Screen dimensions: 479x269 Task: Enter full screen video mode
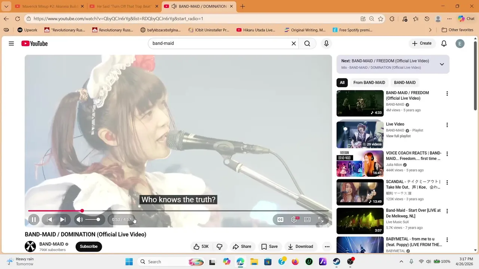point(321,220)
